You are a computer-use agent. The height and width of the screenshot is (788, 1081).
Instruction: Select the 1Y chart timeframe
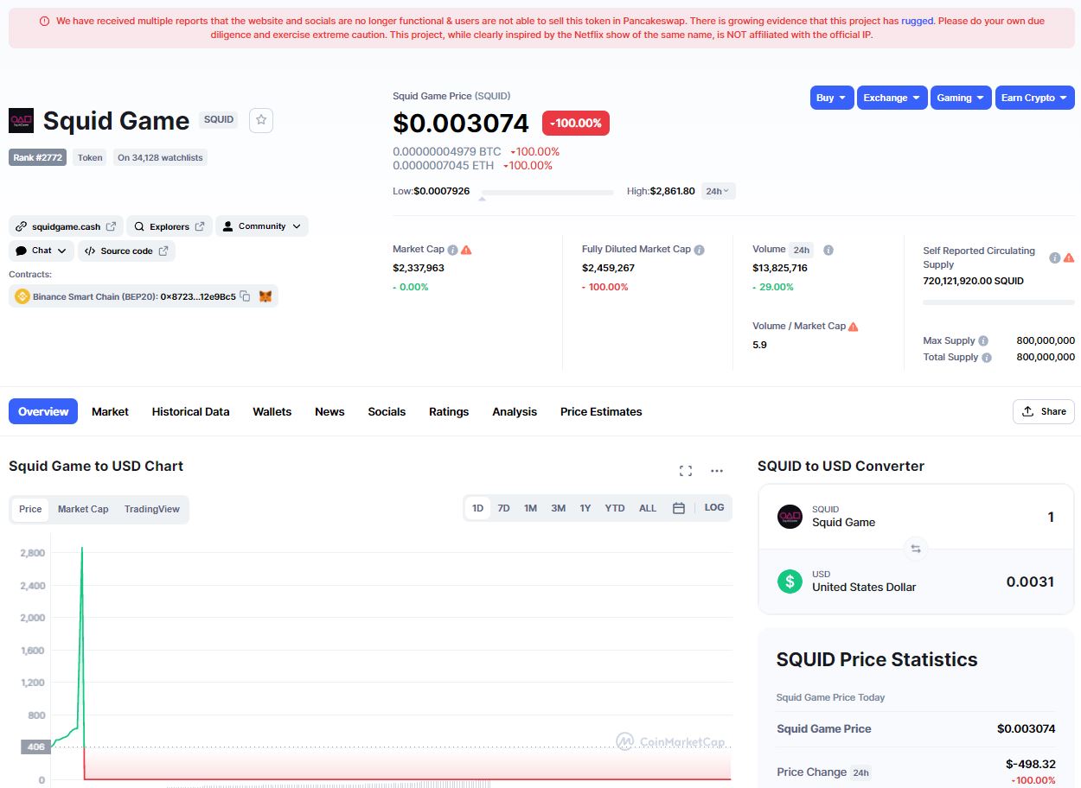pos(585,508)
